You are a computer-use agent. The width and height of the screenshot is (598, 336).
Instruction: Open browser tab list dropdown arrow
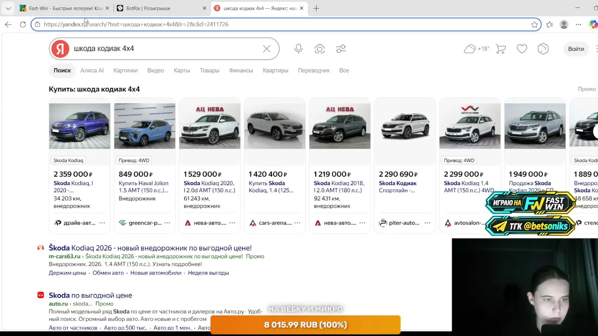pyautogui.click(x=8, y=8)
